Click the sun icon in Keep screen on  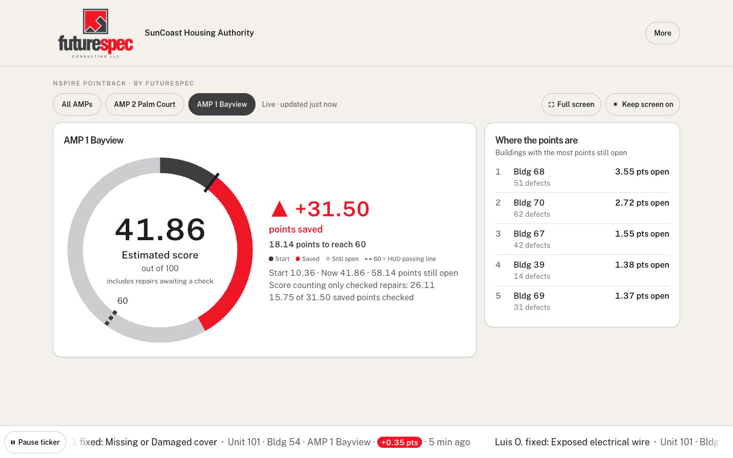[615, 104]
